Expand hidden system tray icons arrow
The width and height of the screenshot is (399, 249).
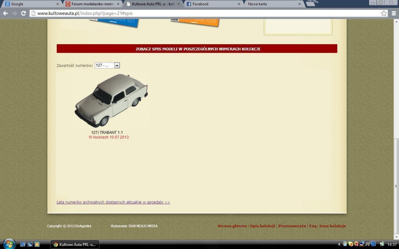(x=339, y=244)
